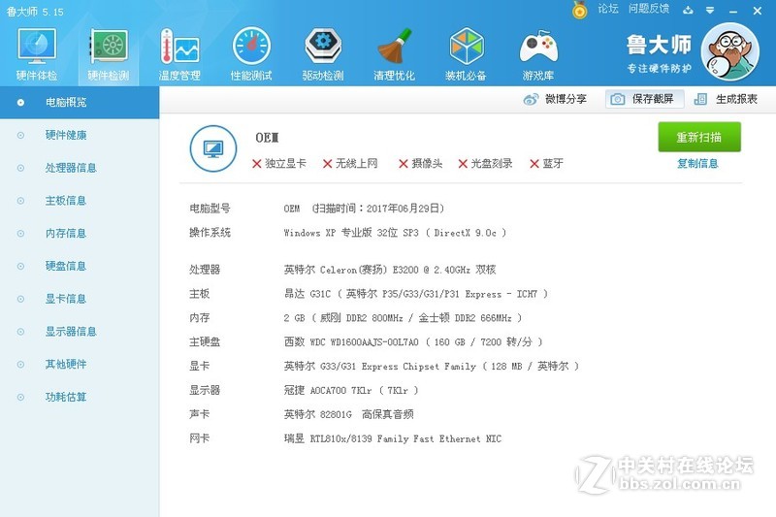Click the 光盘刻录 disc burning status indicator
The image size is (776, 517).
(486, 163)
